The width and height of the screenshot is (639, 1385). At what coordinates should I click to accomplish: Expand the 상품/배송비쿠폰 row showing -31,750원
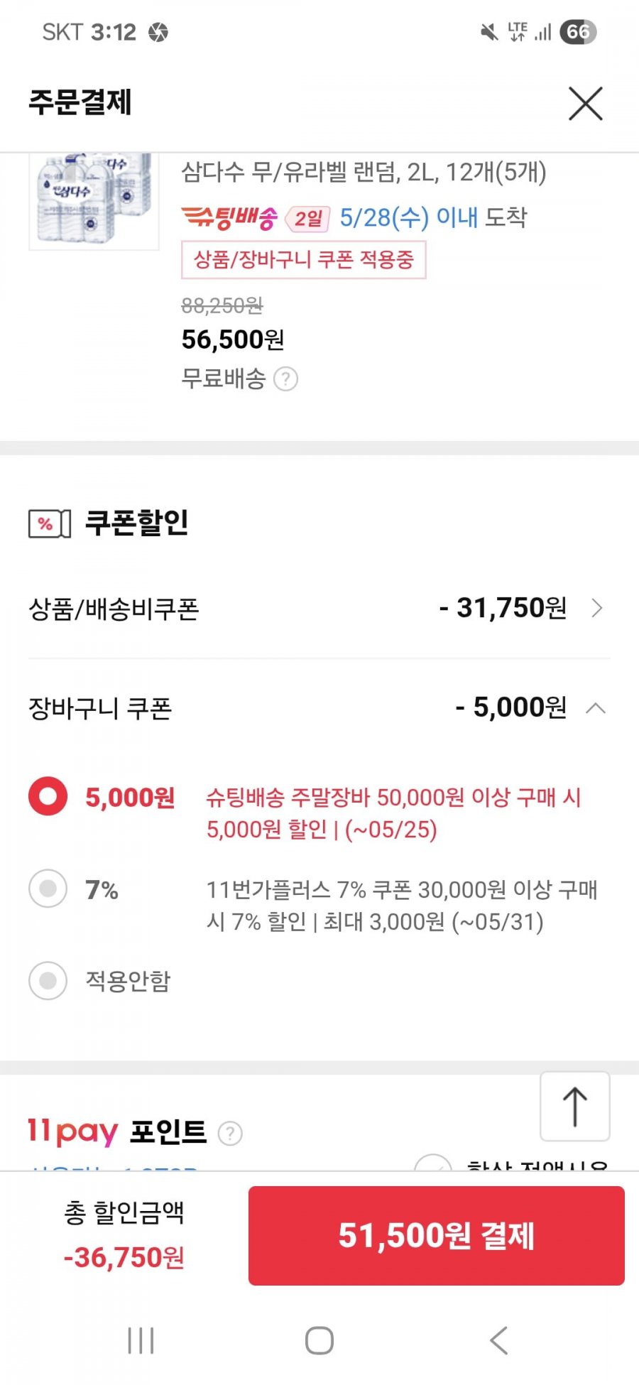click(319, 608)
